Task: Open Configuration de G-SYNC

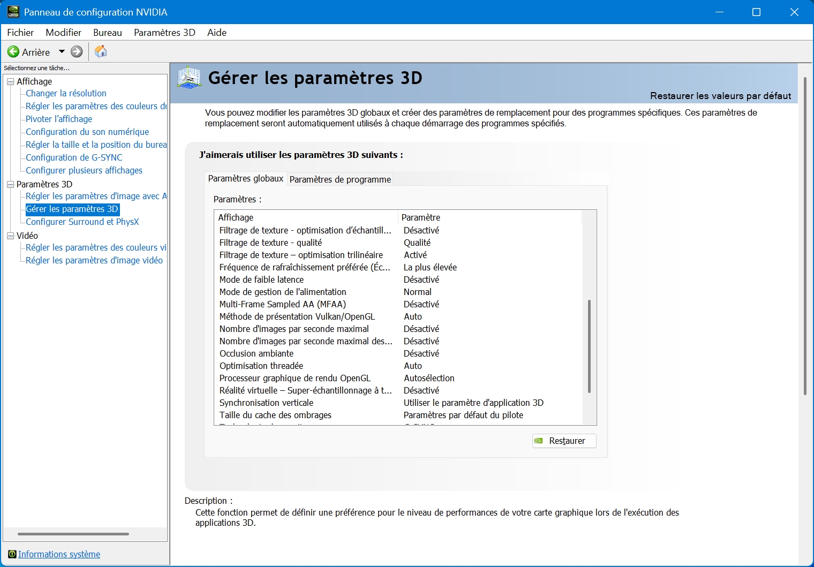Action: point(74,157)
